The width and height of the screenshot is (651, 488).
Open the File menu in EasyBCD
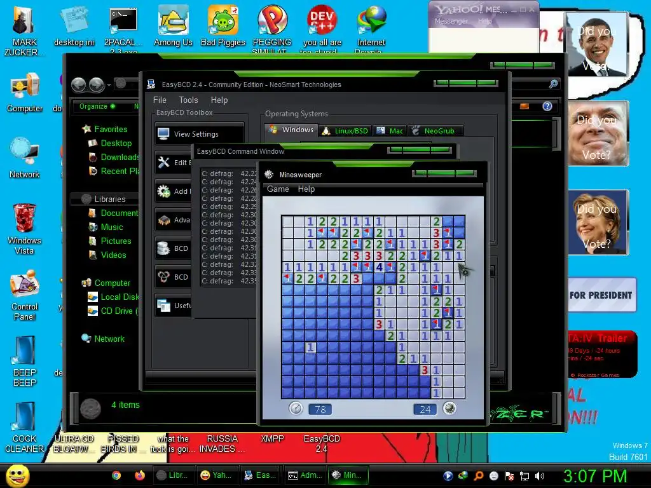(160, 100)
